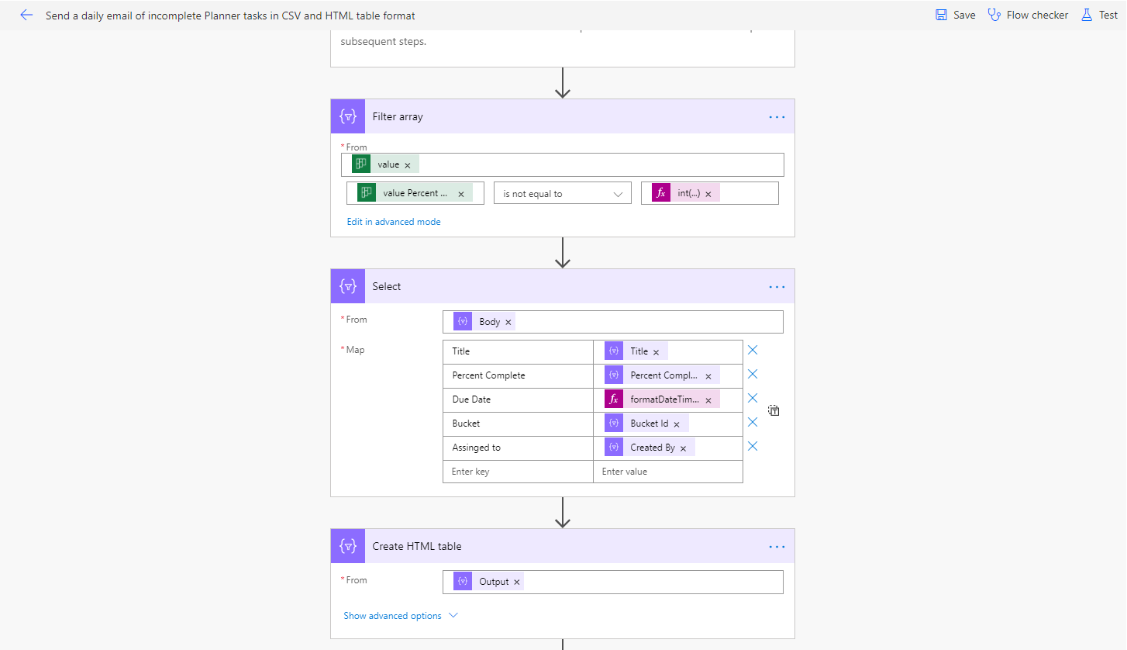Switch Map to text mode icon
The width and height of the screenshot is (1127, 650).
(x=774, y=410)
